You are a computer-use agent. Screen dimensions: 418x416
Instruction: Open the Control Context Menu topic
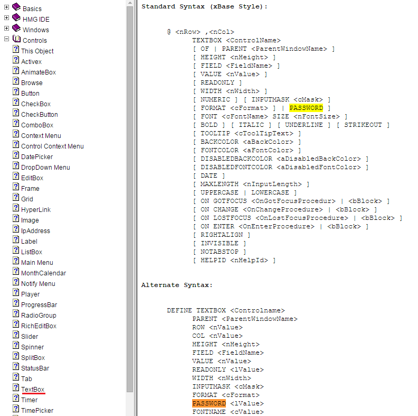(x=52, y=146)
